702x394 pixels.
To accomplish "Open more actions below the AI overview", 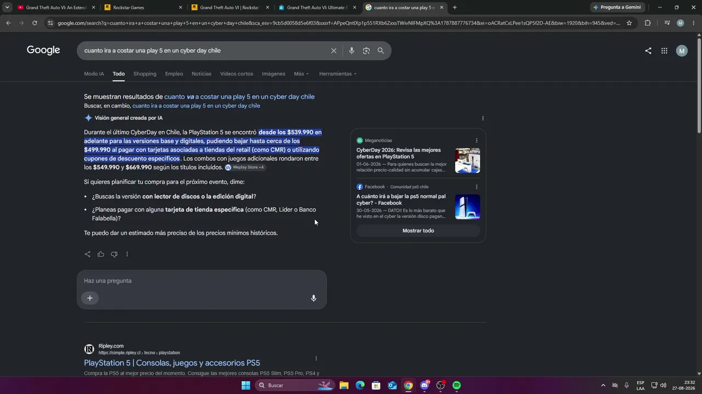I will tap(127, 254).
